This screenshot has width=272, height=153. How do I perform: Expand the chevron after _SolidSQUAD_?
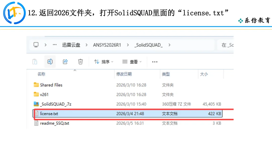(x=169, y=45)
